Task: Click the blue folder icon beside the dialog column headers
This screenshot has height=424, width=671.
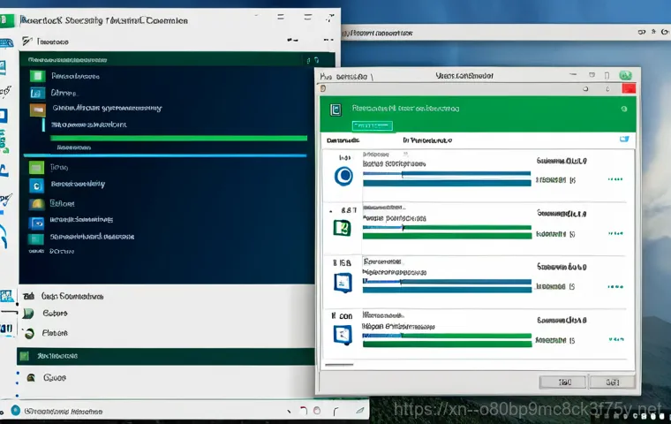Action: pos(624,140)
